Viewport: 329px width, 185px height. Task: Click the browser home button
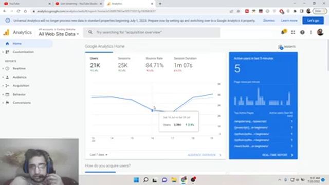coord(25,11)
